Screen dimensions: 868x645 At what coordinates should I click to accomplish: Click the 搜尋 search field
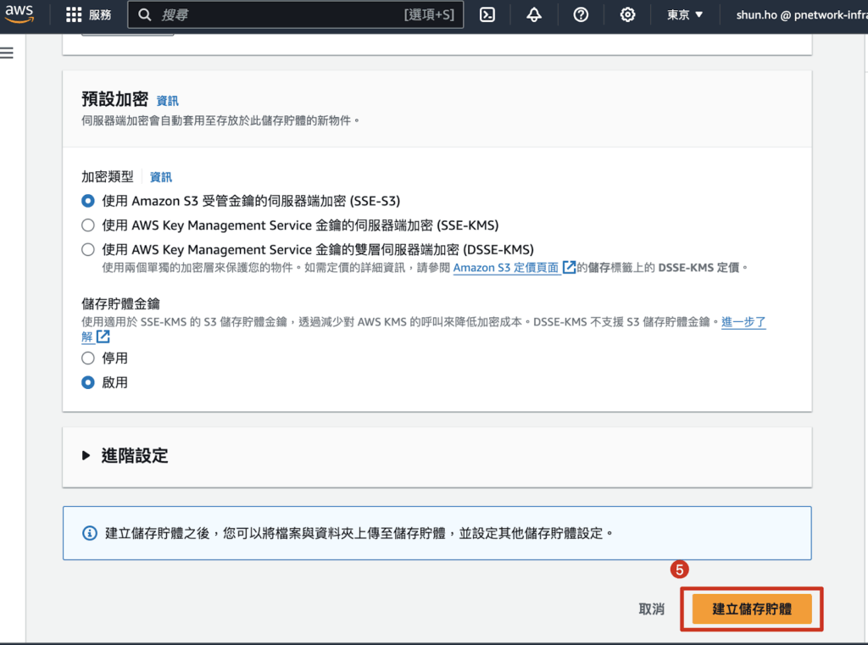click(x=280, y=15)
